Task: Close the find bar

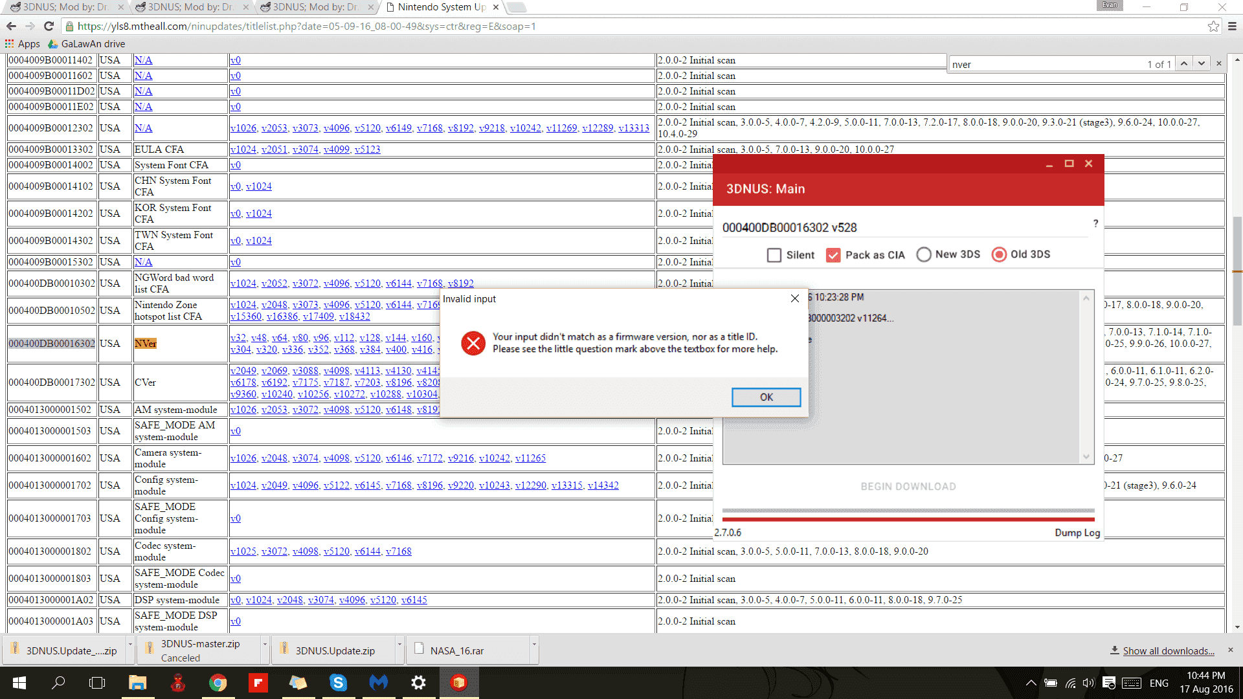Action: [x=1219, y=63]
